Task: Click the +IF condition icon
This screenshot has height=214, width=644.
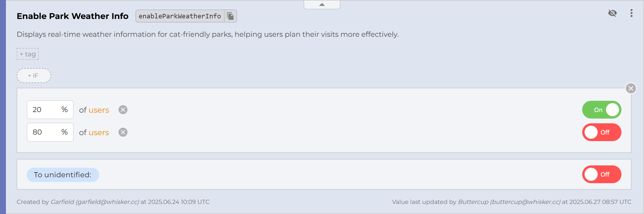Action: [34, 76]
